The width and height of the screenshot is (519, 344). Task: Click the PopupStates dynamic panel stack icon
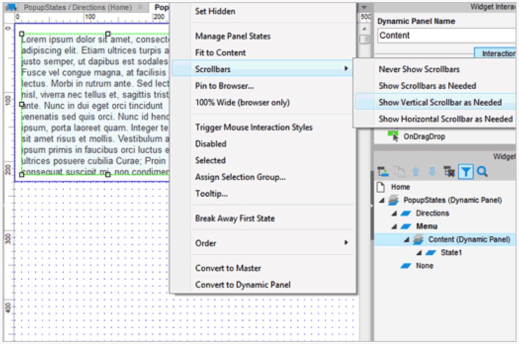coord(393,200)
